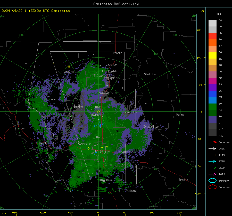Viewport: 232px width, 216px height.
Task: Click the Ponoka city label
Action: pyautogui.click(x=118, y=53)
